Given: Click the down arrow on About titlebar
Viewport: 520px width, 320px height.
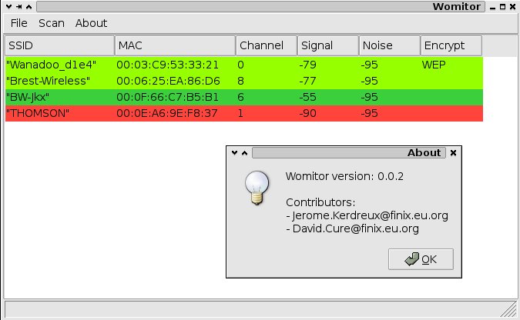Looking at the screenshot, I should tap(234, 153).
